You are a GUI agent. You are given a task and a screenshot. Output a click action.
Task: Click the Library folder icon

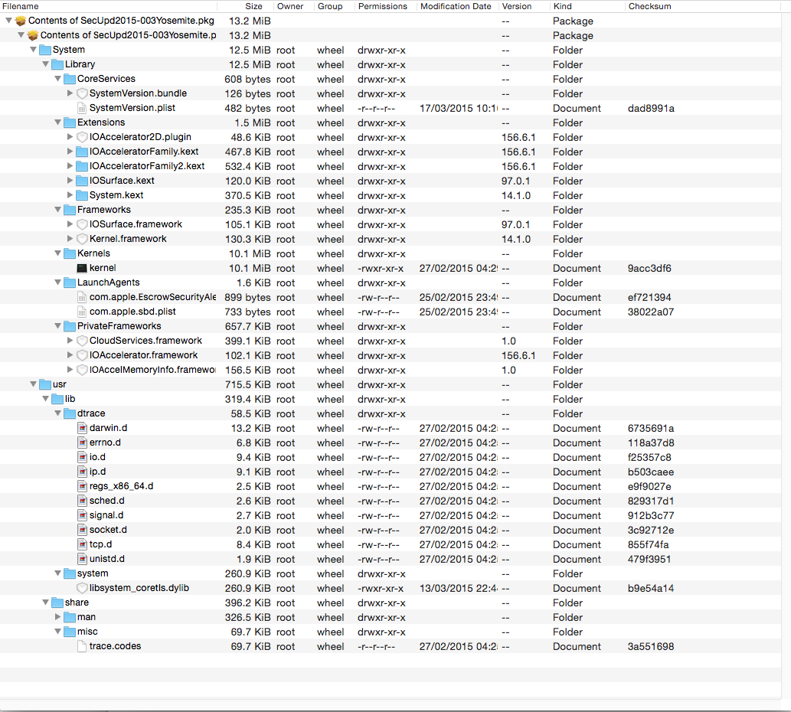(57, 64)
